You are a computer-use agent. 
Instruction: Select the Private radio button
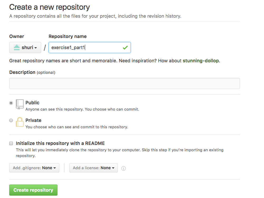[11, 120]
